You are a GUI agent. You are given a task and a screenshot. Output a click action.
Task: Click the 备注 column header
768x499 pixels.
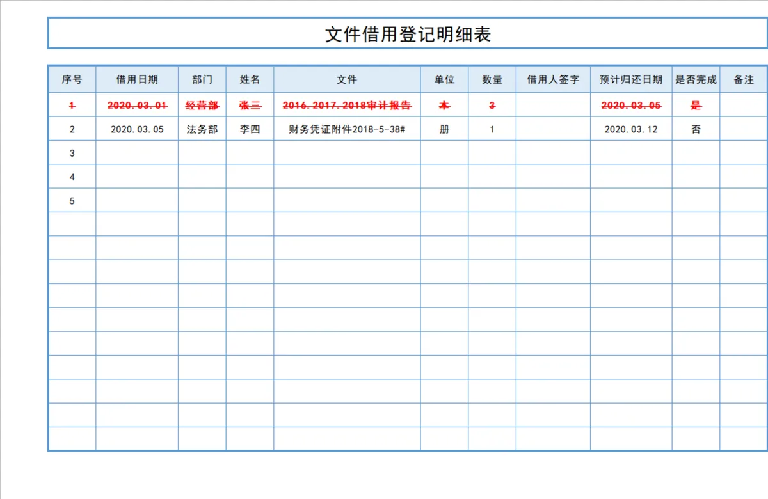[743, 79]
